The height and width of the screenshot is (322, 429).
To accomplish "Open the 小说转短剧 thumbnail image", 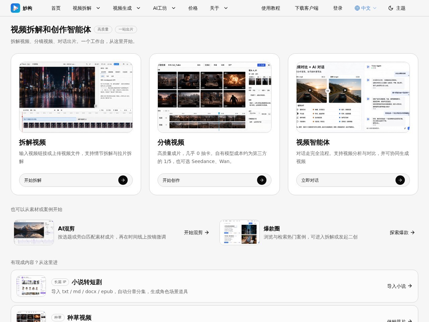I will 31,286.
